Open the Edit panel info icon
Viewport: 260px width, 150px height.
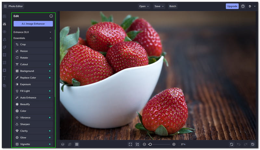click(51, 16)
